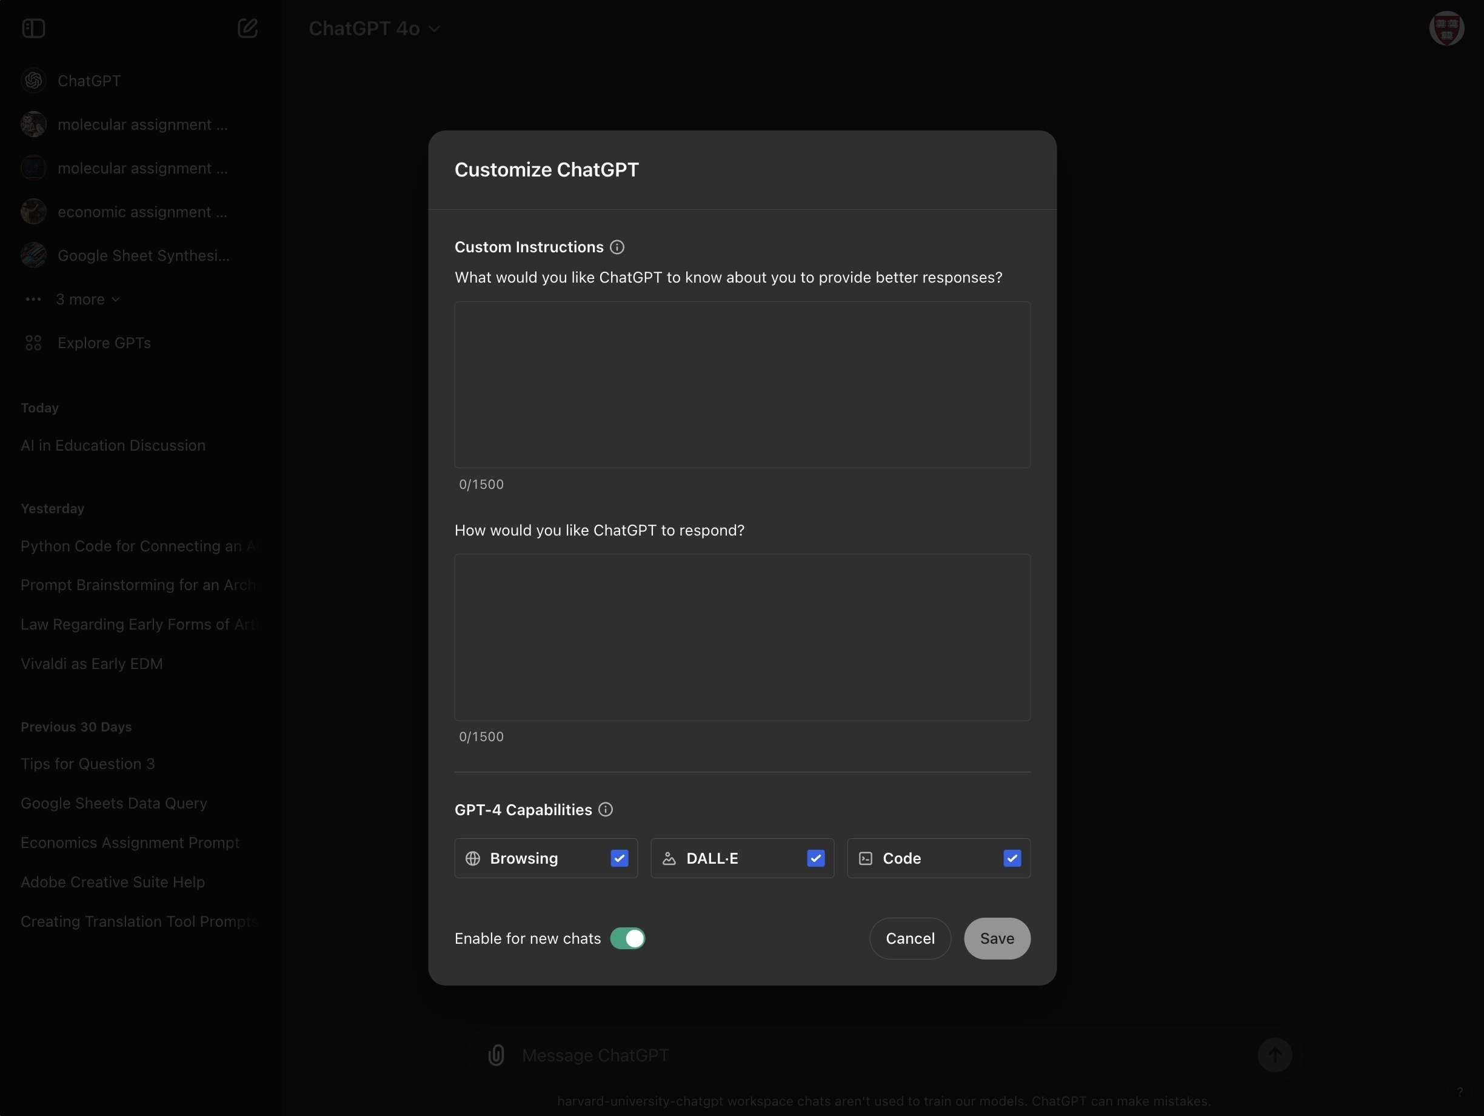Open Vivaldi as Early EDM chat
This screenshot has height=1116, width=1484.
pos(92,664)
